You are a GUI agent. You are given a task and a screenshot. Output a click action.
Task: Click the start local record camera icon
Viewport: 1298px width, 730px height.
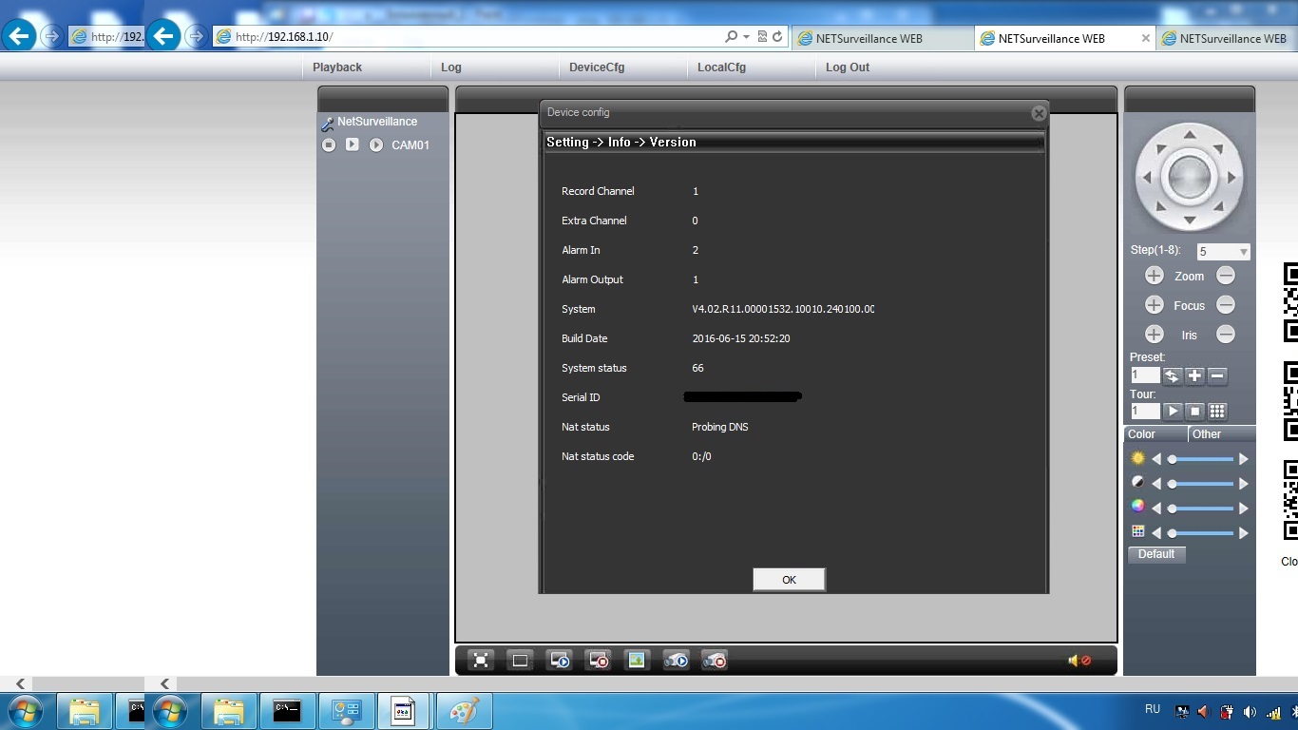click(676, 661)
